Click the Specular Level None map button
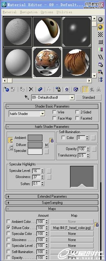Screen dimensions: 106x261 (72, 246)
